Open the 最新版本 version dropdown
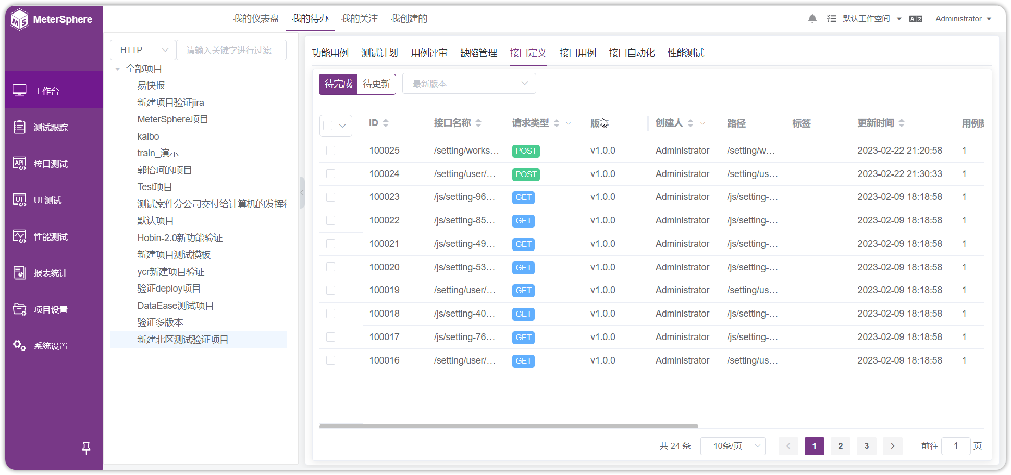Viewport: 1011px width, 475px height. [469, 84]
